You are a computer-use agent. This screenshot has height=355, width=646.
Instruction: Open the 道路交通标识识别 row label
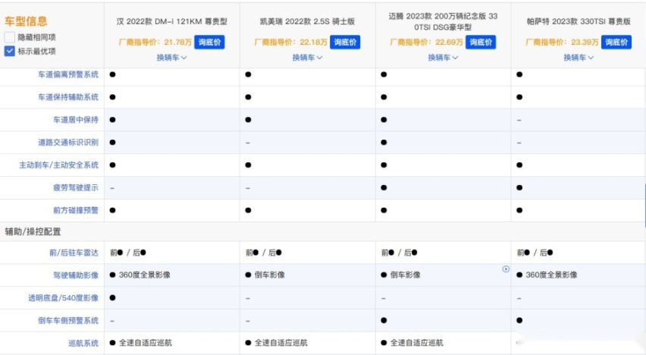click(x=68, y=143)
